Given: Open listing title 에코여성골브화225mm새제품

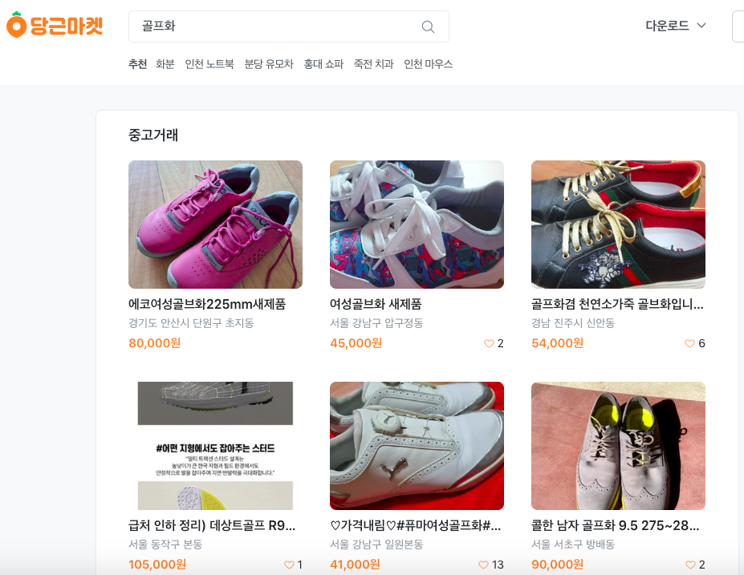Looking at the screenshot, I should coord(207,304).
